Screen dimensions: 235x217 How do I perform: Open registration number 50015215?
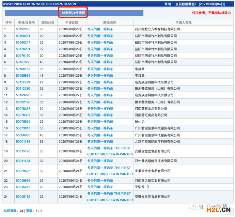click(x=23, y=187)
